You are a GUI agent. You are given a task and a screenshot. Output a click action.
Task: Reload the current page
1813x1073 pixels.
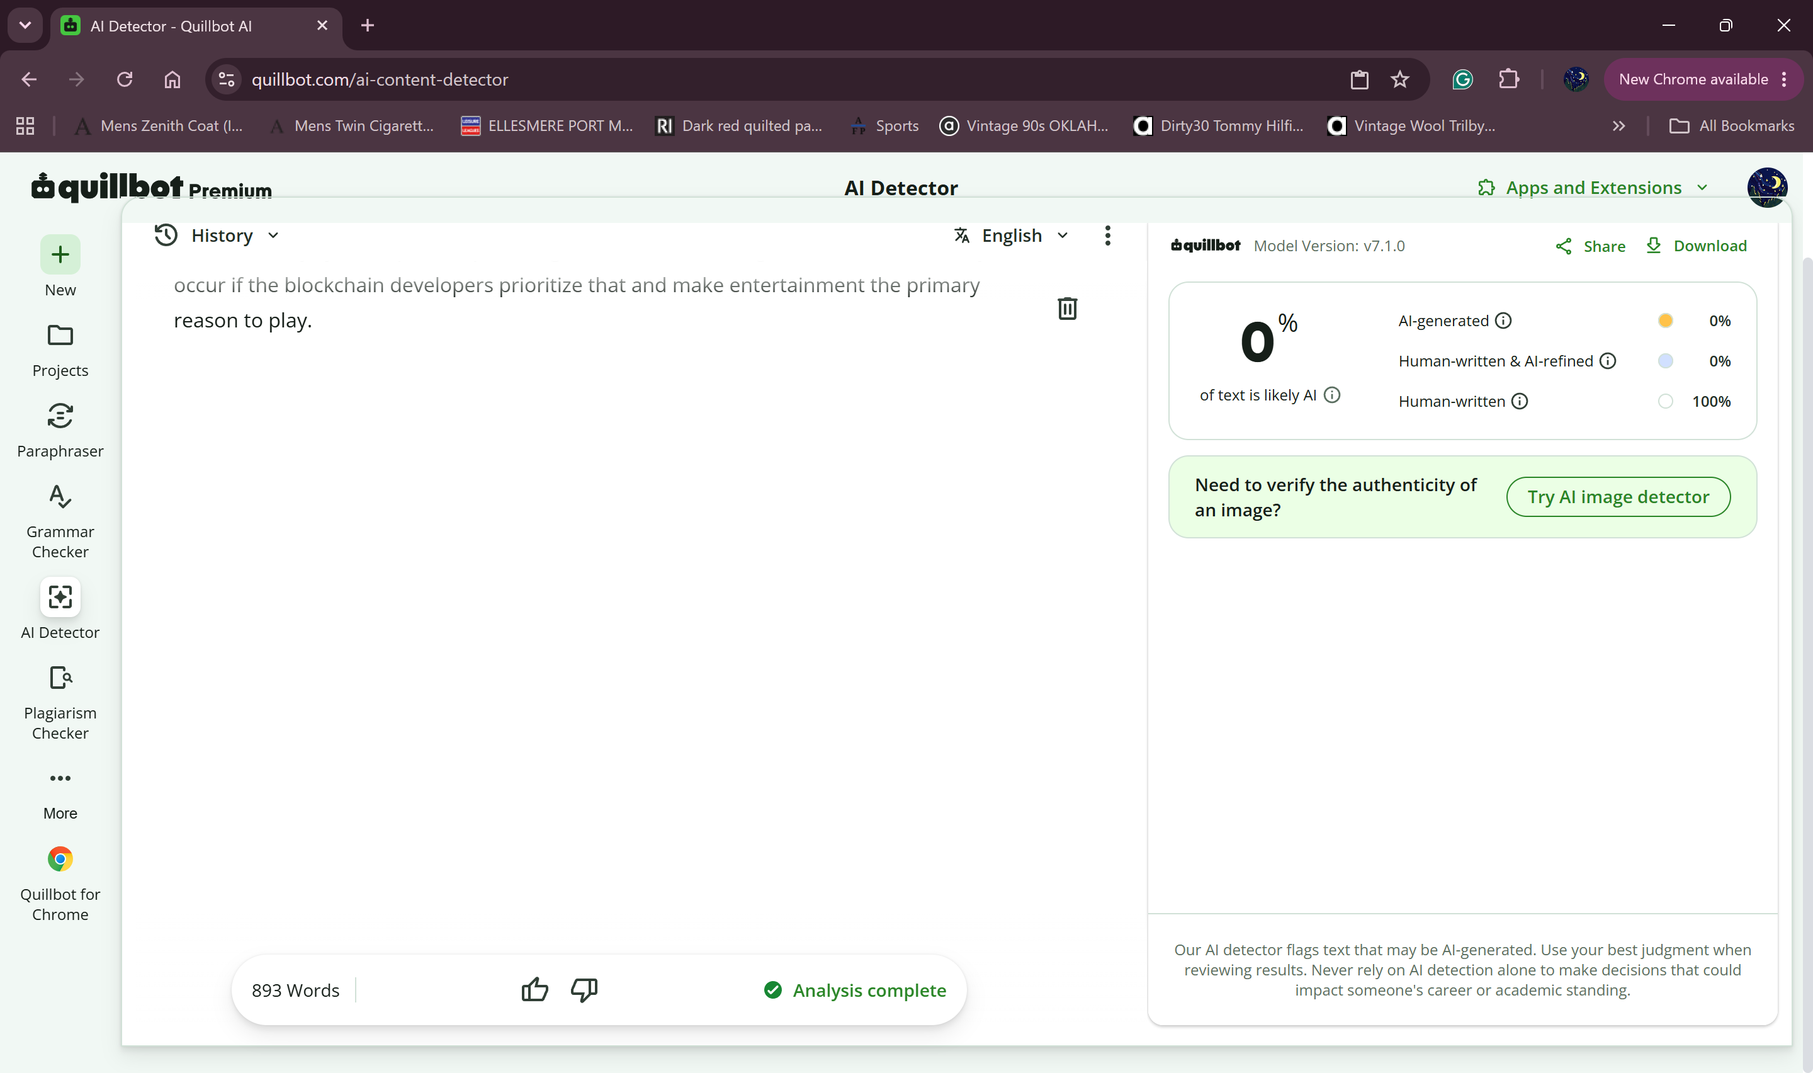pyautogui.click(x=125, y=79)
